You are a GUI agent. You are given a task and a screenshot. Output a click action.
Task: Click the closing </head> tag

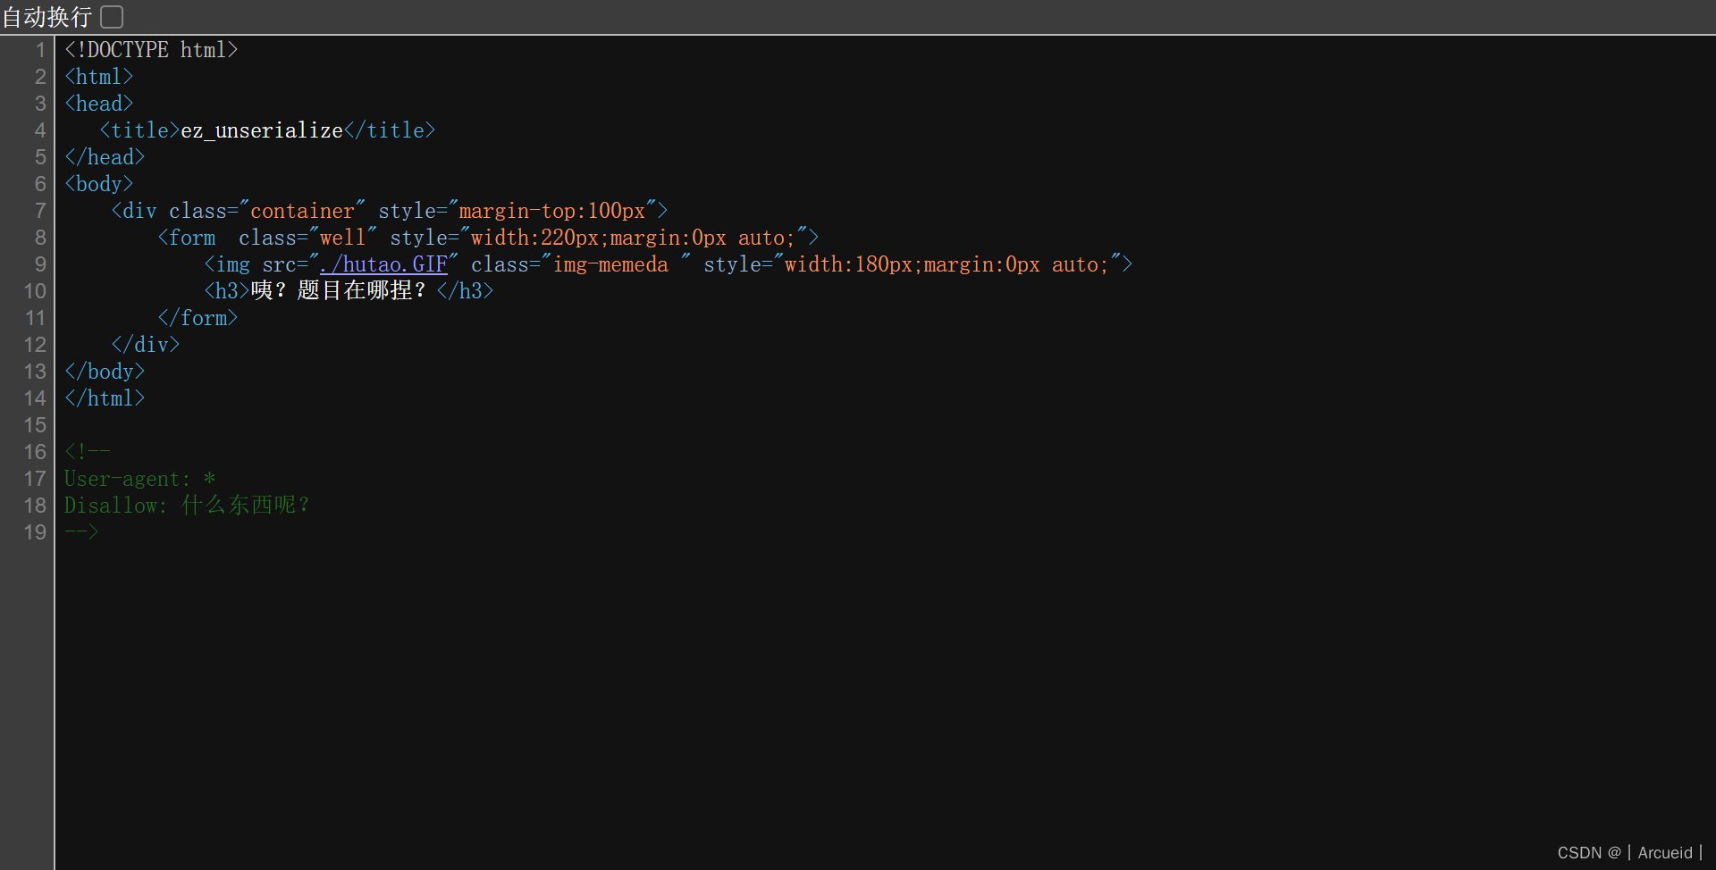tap(105, 157)
